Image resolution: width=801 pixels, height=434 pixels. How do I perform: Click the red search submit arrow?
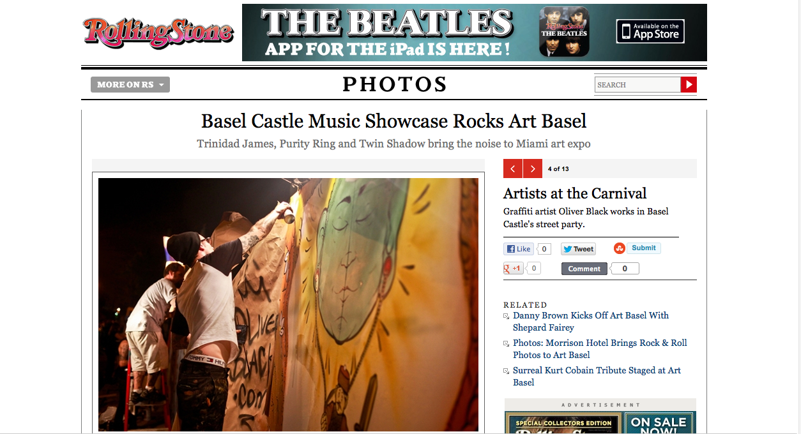click(x=689, y=84)
